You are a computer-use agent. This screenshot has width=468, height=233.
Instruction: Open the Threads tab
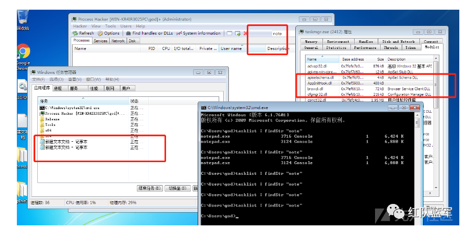(391, 48)
